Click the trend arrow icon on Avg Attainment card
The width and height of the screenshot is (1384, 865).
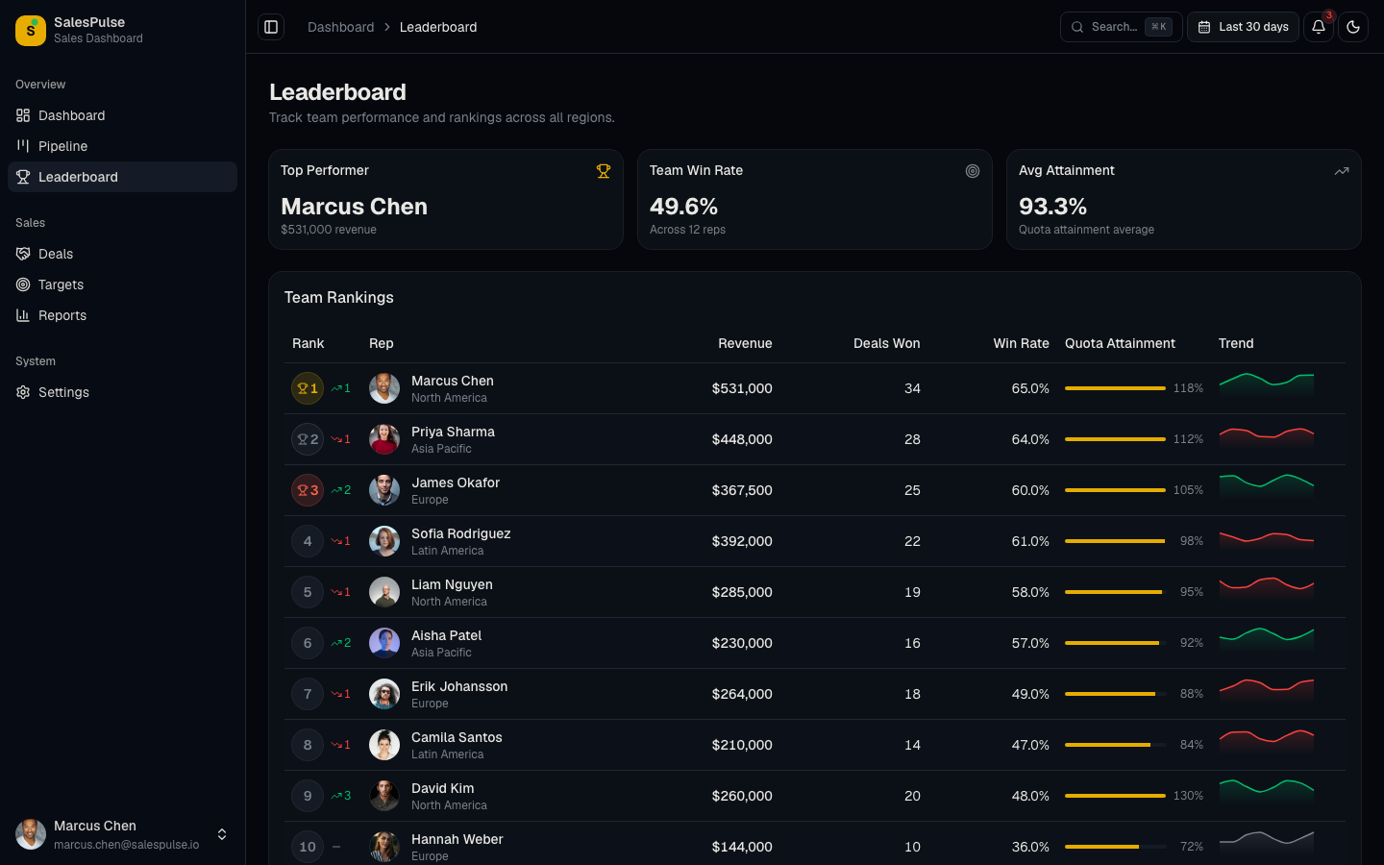(x=1342, y=170)
